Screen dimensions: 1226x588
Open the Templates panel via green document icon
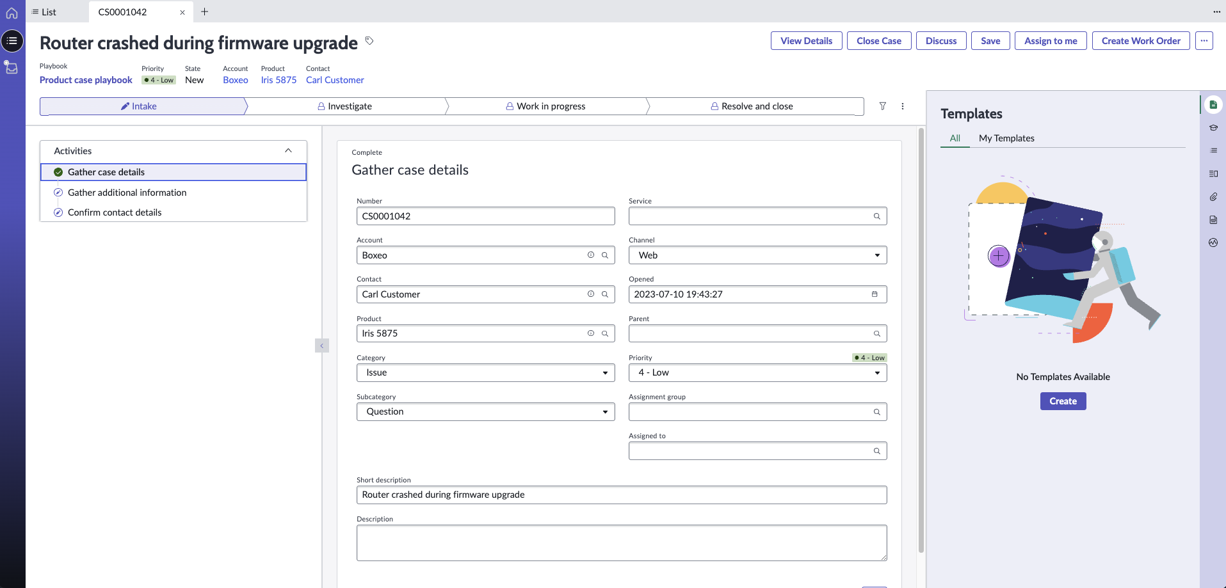1213,104
